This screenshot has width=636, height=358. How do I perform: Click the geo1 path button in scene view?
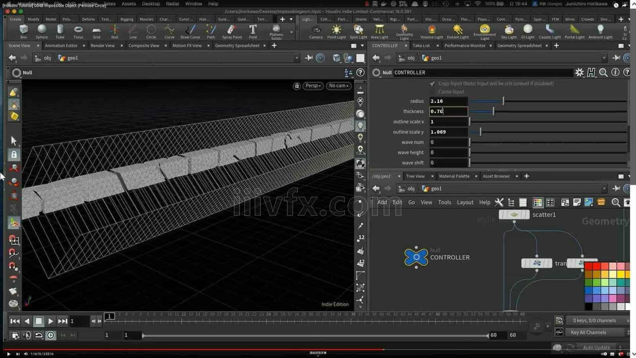click(68, 58)
